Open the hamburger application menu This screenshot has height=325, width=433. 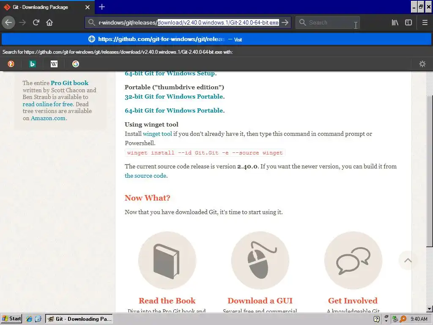425,22
